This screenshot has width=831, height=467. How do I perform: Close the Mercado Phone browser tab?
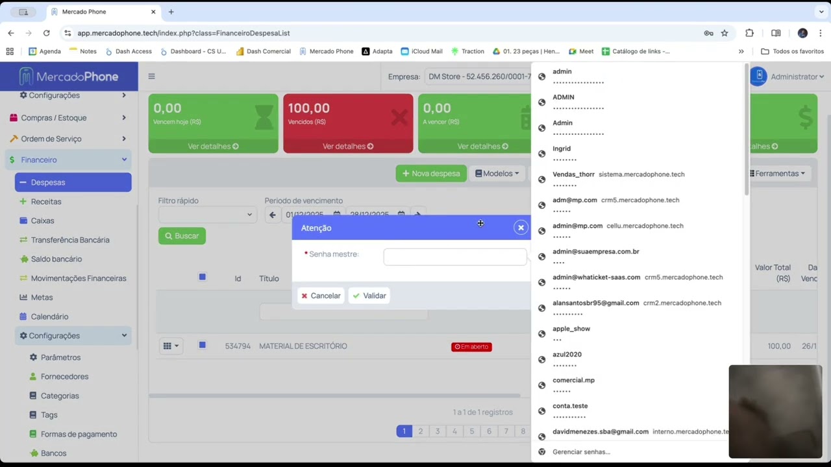coord(153,12)
